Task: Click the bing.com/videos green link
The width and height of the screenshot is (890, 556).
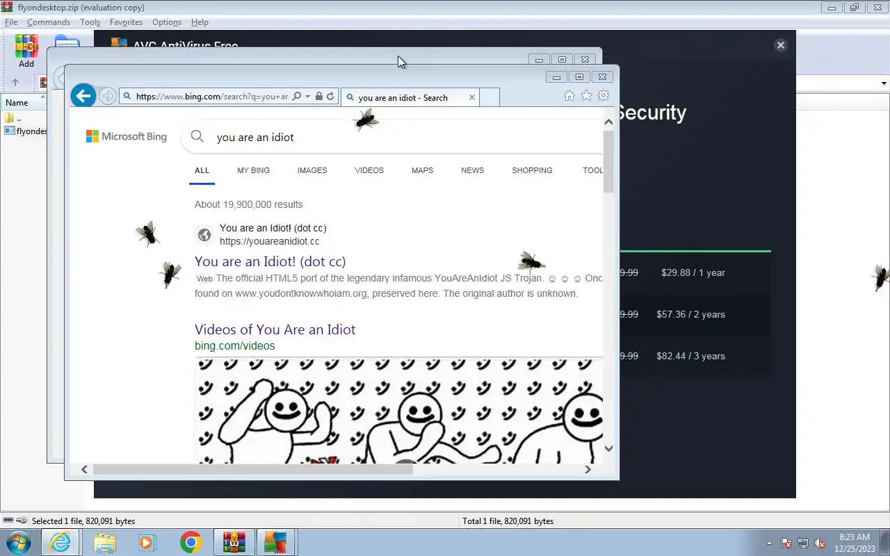Action: 235,345
